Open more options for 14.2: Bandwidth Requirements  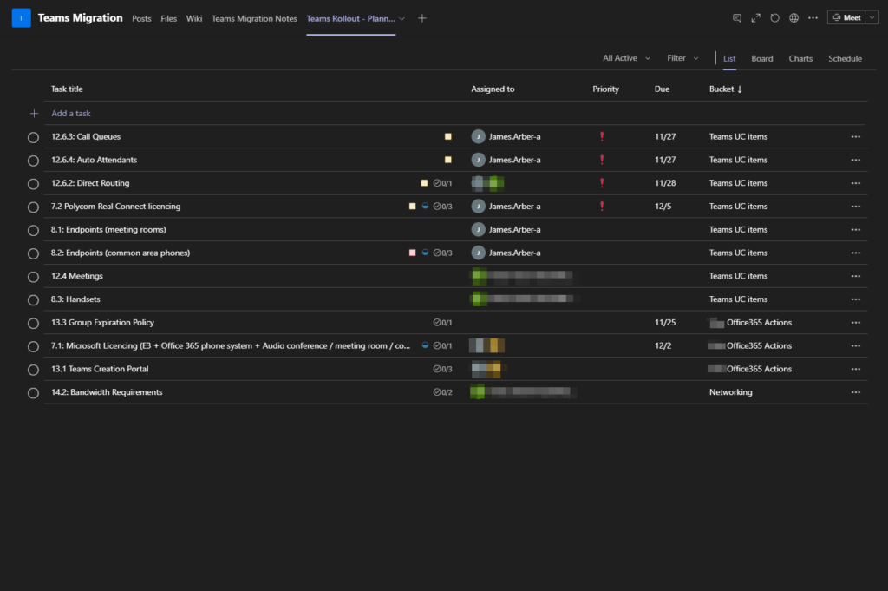click(x=855, y=392)
